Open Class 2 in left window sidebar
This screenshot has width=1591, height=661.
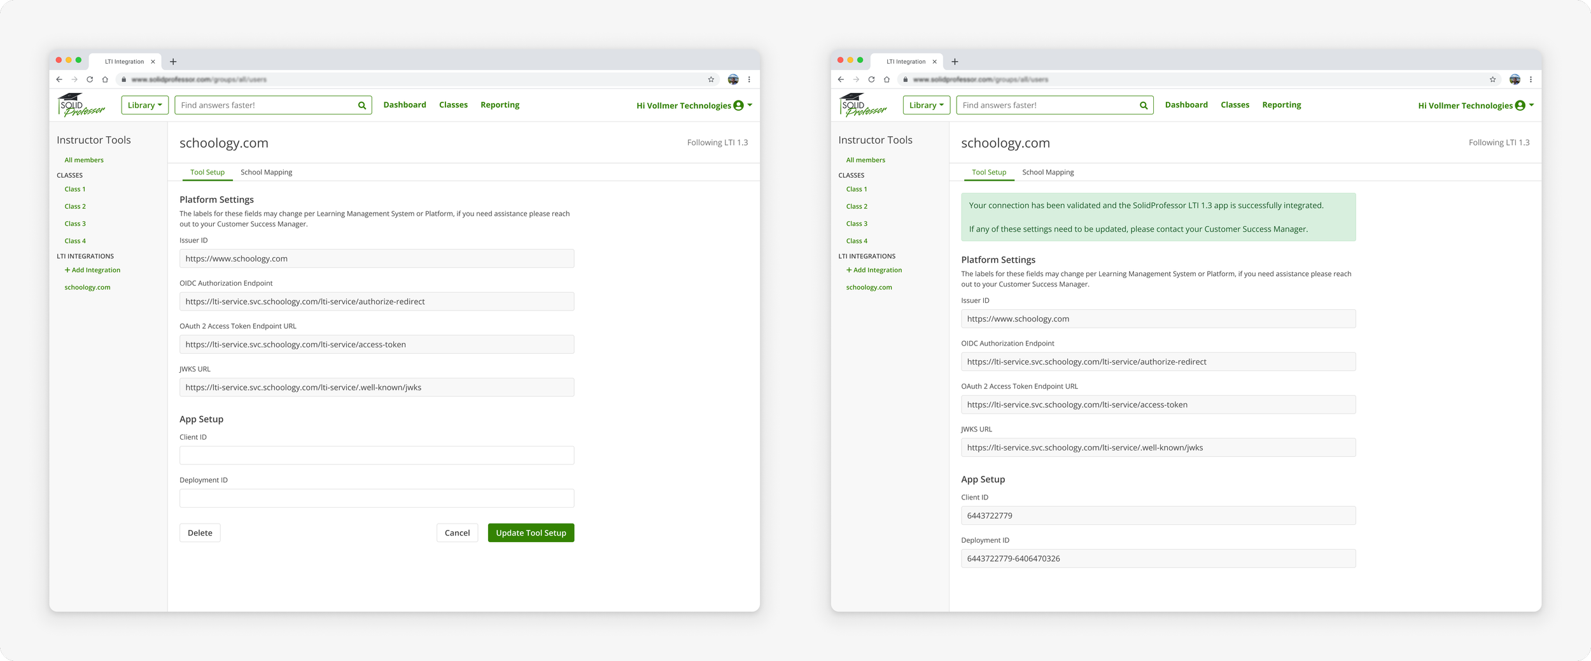(x=75, y=207)
